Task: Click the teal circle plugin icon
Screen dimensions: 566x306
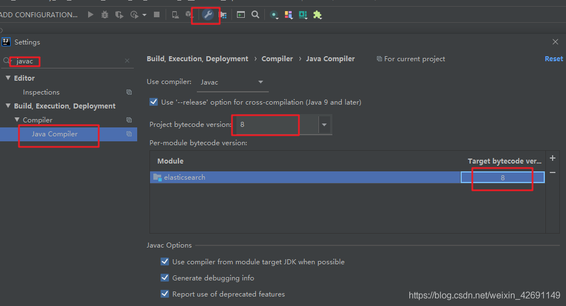Action: pyautogui.click(x=274, y=15)
